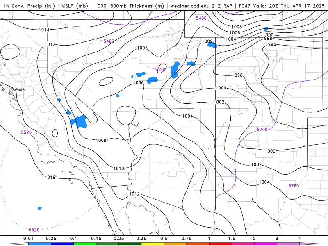Click the purple 5520 label between the 1006 labels
The height and width of the screenshot is (246, 328).
click(160, 69)
